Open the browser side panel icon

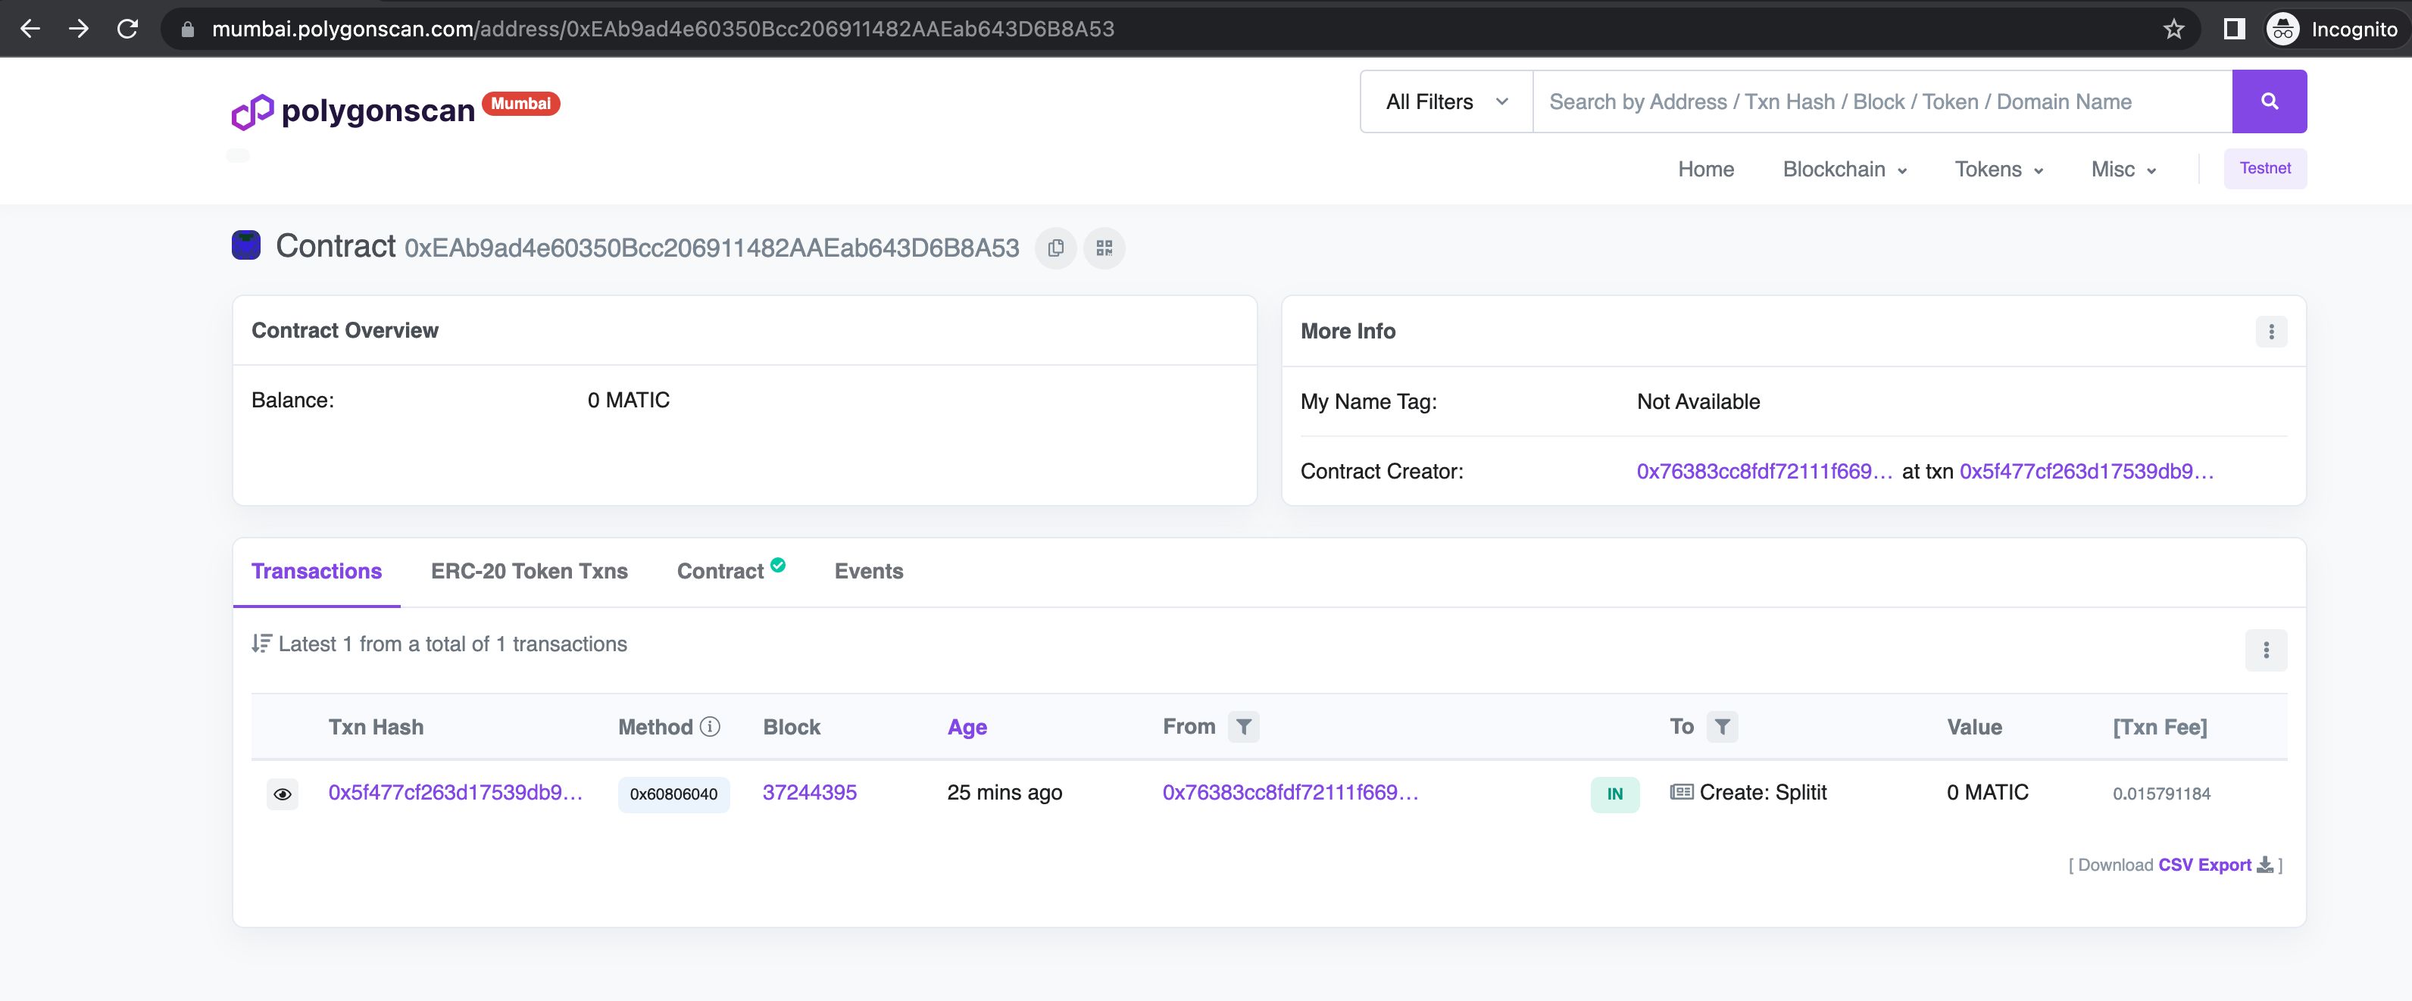pos(2234,29)
